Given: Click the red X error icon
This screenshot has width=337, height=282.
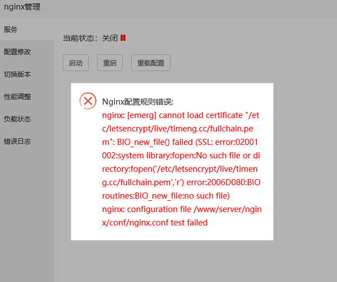Looking at the screenshot, I should 88,101.
